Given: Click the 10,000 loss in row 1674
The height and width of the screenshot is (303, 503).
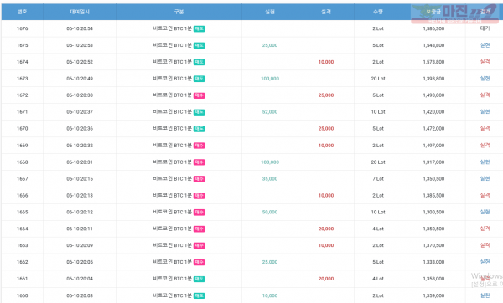Looking at the screenshot, I should (x=326, y=62).
